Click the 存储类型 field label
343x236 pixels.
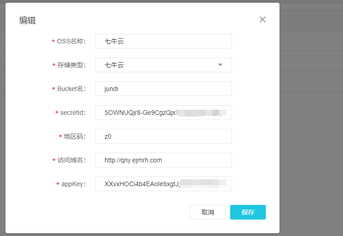click(x=71, y=65)
